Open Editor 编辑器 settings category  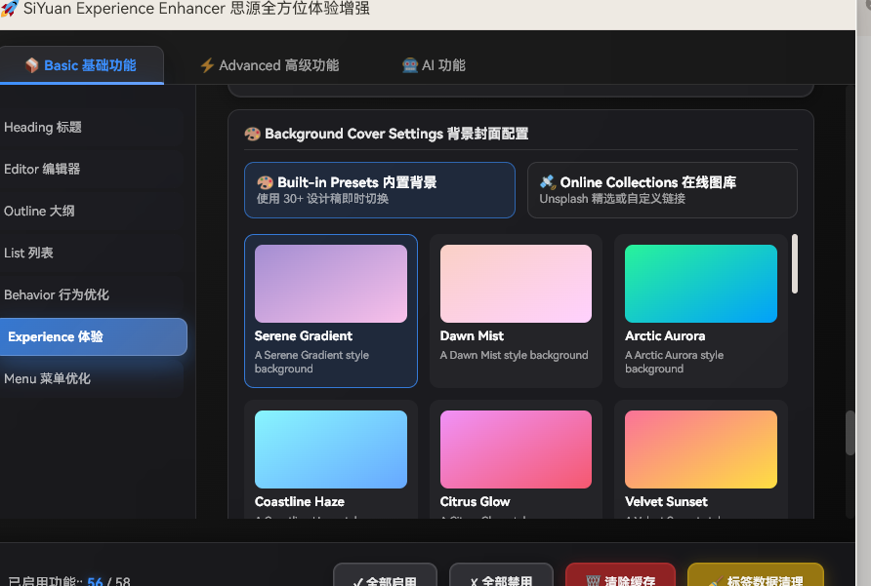[42, 169]
